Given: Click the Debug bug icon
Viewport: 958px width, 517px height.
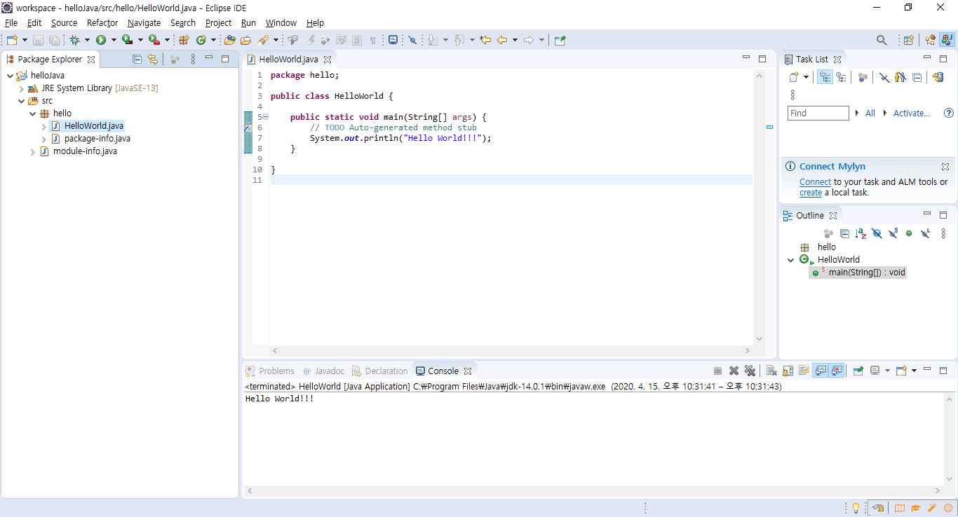Looking at the screenshot, I should click(x=74, y=41).
